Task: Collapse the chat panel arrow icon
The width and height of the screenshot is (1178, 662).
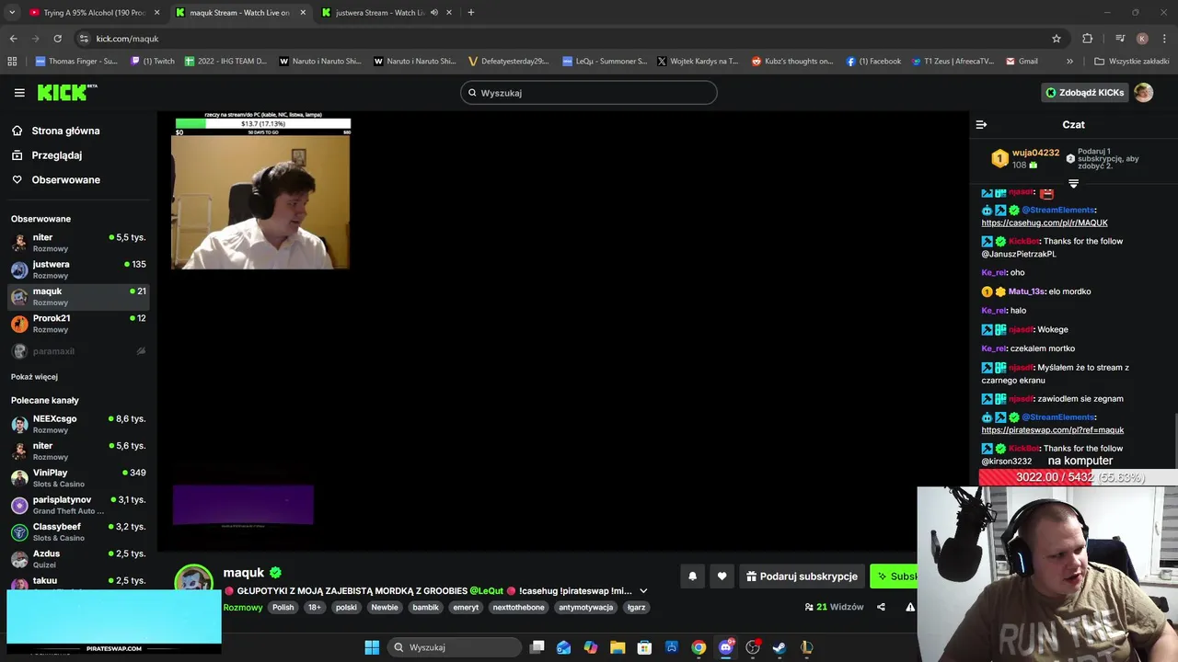Action: (x=981, y=125)
